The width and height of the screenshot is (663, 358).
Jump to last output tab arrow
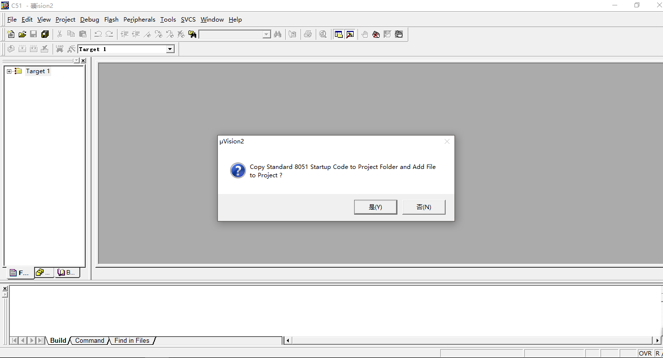[x=41, y=340]
